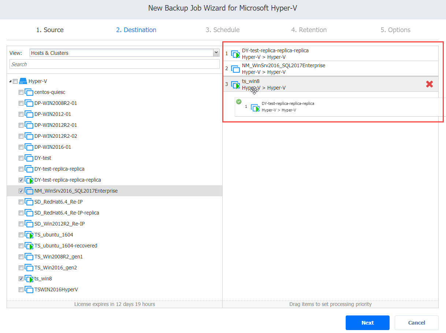Select the TS_Win2016_gen2 tree row label
Image resolution: width=446 pixels, height=333 pixels.
coord(56,268)
